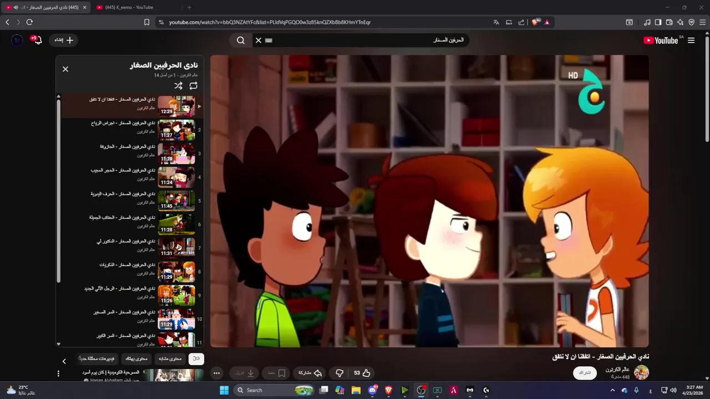The height and width of the screenshot is (399, 710).
Task: Toggle browser sidebar panel
Action: pyautogui.click(x=658, y=22)
